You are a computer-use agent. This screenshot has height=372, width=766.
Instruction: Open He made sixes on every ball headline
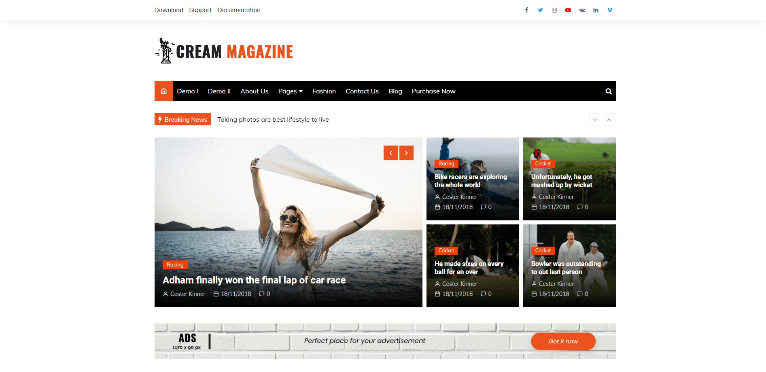pyautogui.click(x=469, y=268)
